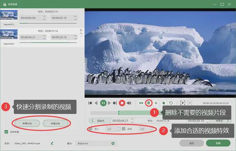Add a segment with the plus icon

coord(156,103)
